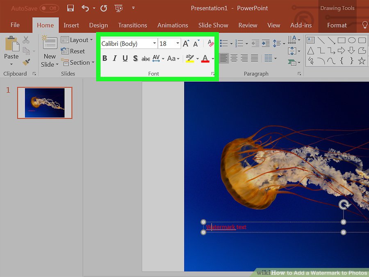Open the Font dialog launcher
369x277 pixels.
click(x=213, y=74)
